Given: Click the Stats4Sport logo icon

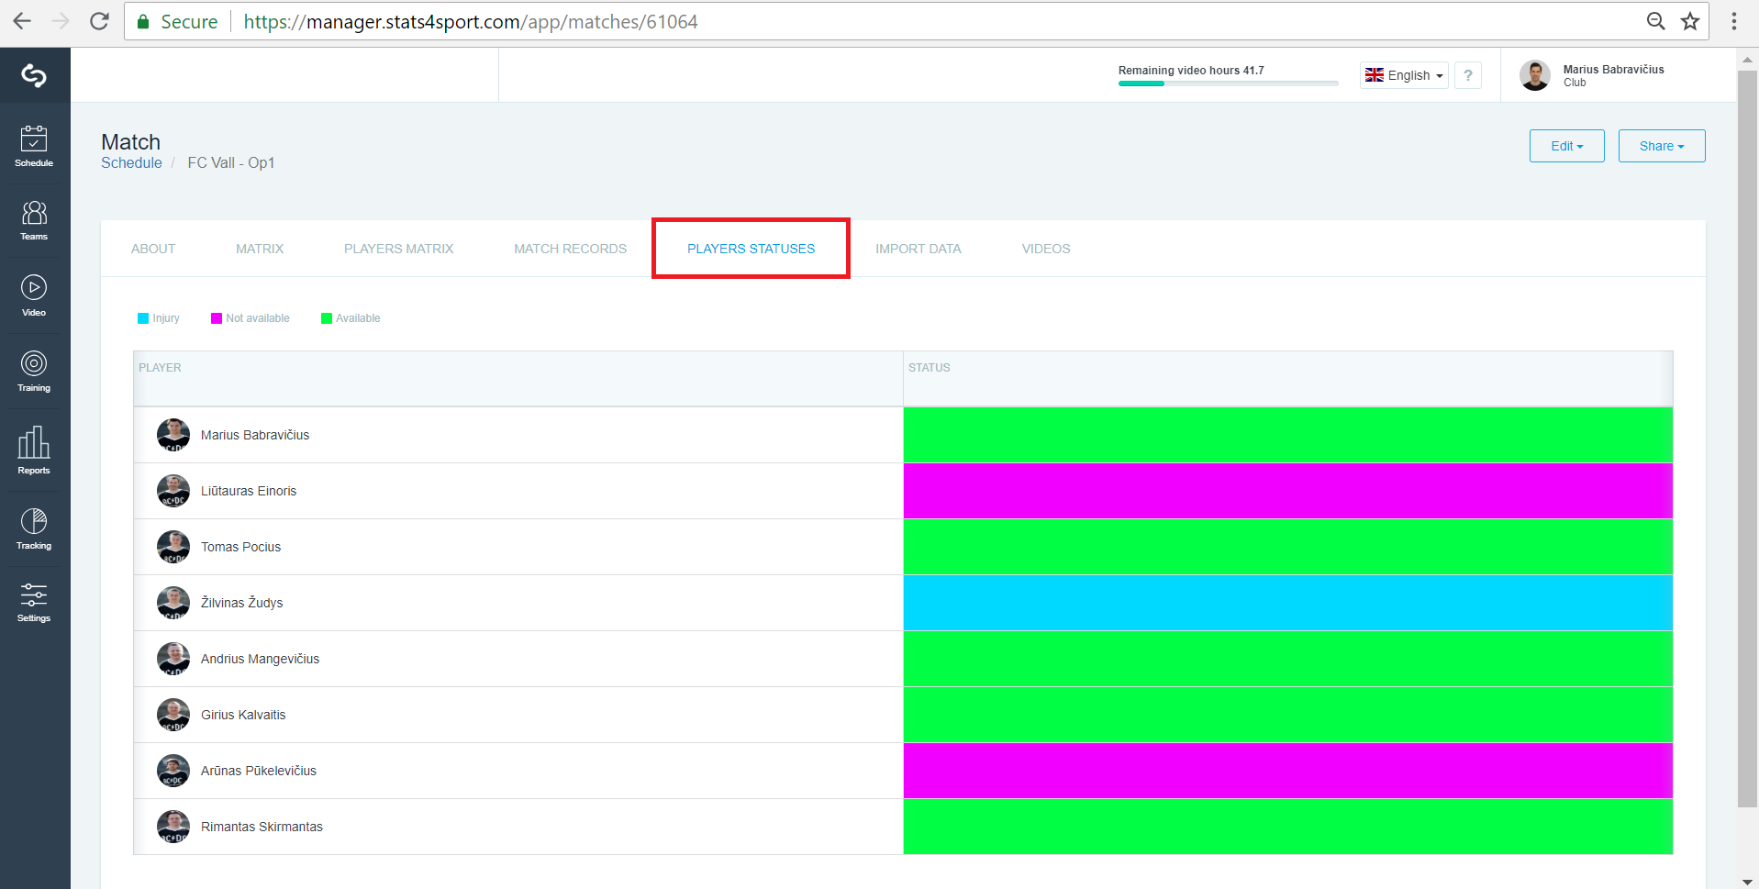Looking at the screenshot, I should tap(34, 75).
